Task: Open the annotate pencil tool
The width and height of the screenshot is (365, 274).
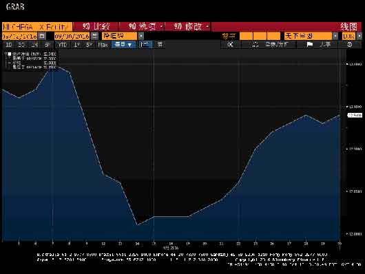Action: [x=255, y=45]
